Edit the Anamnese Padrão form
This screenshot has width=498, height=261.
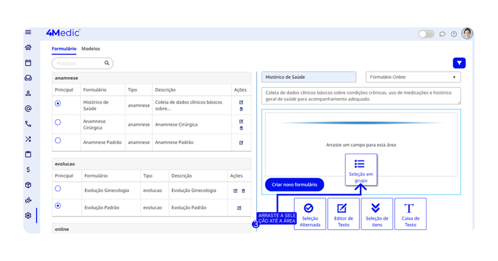(241, 143)
